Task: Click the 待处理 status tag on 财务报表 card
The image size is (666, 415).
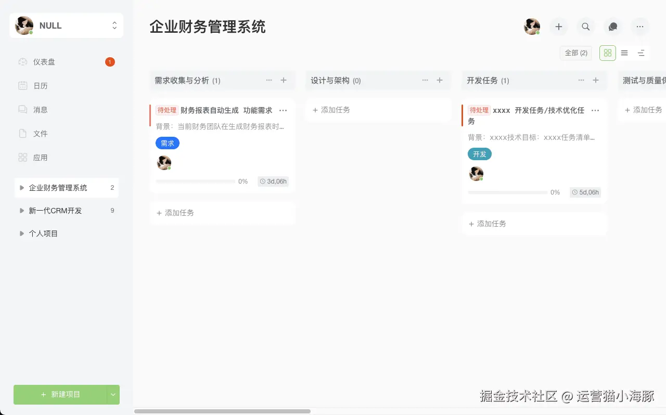Action: coord(167,110)
